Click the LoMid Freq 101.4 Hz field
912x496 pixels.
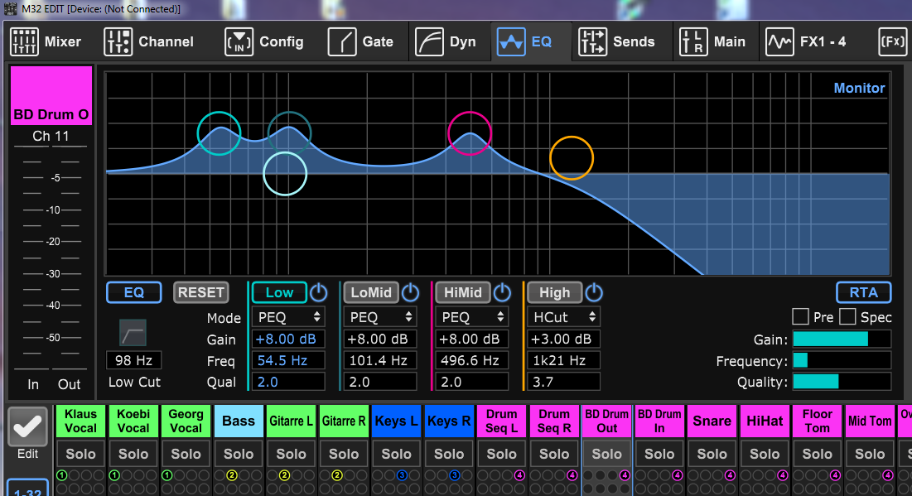click(380, 360)
